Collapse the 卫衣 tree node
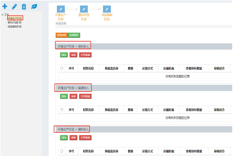This screenshot has width=234, height=156. [x=2, y=15]
